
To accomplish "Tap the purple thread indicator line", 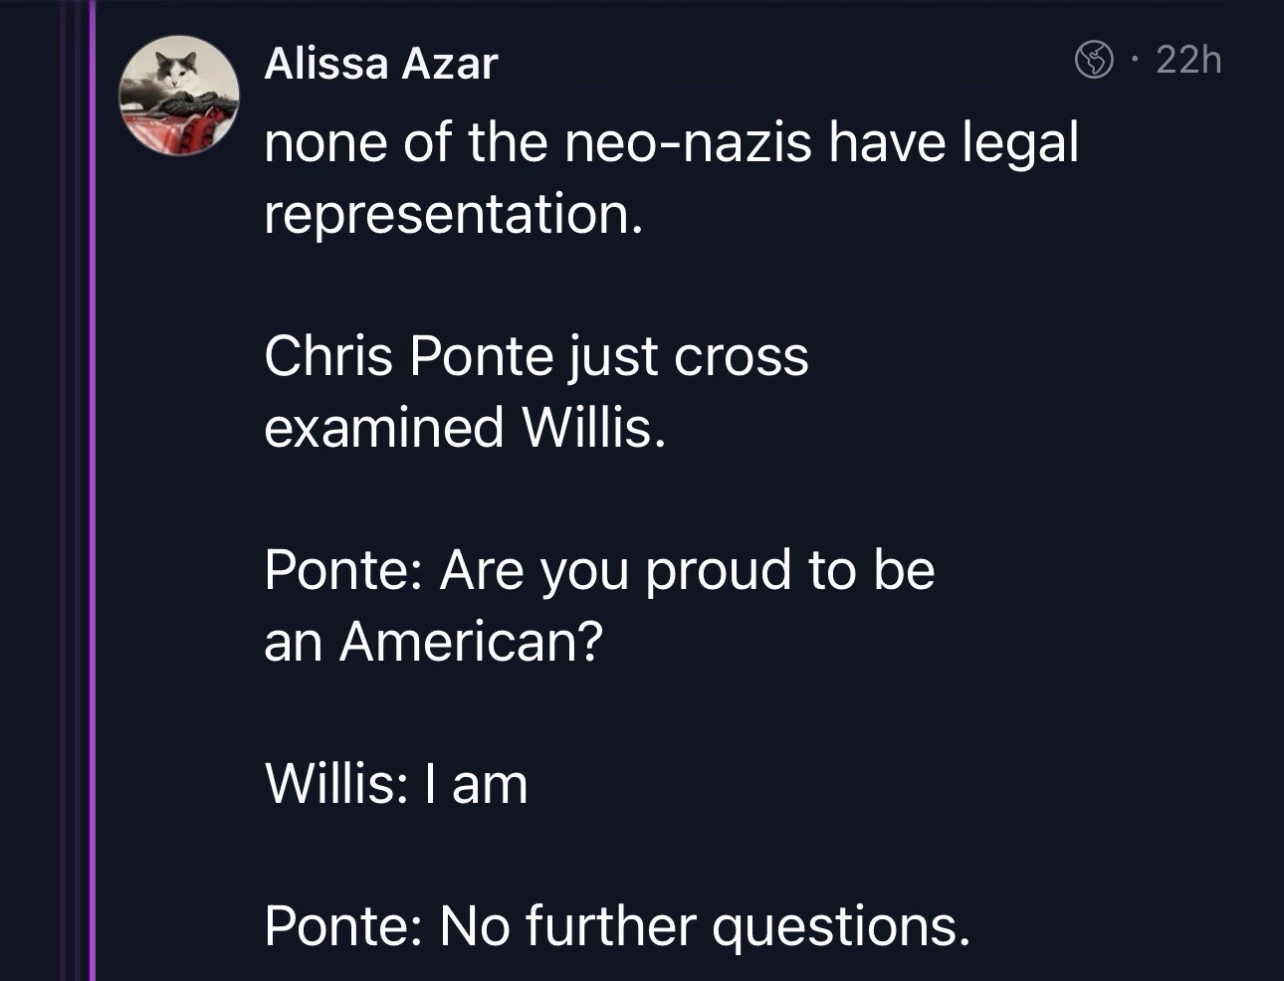I will pos(93,497).
